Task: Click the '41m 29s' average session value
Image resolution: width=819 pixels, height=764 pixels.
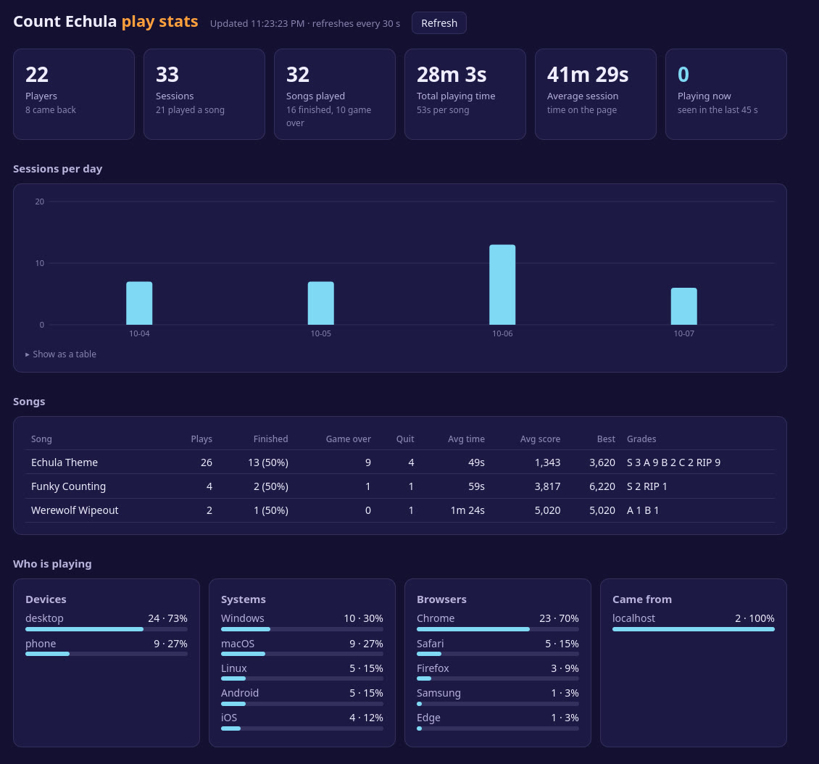Action: 588,75
